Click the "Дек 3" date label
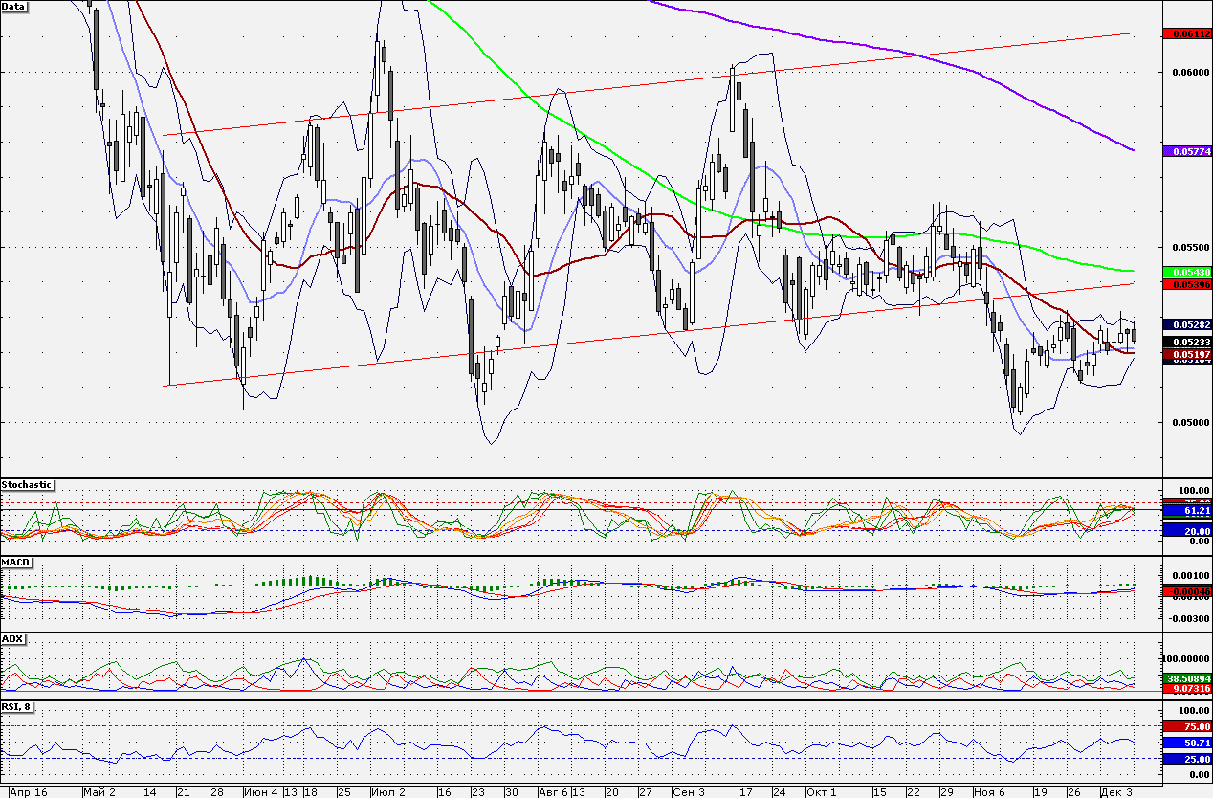 point(1115,792)
